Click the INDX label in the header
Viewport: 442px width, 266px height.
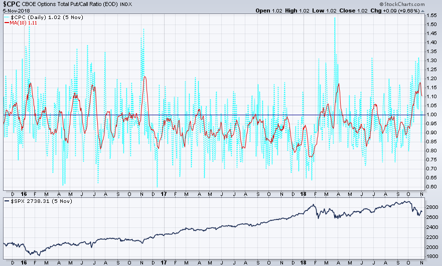click(x=126, y=4)
